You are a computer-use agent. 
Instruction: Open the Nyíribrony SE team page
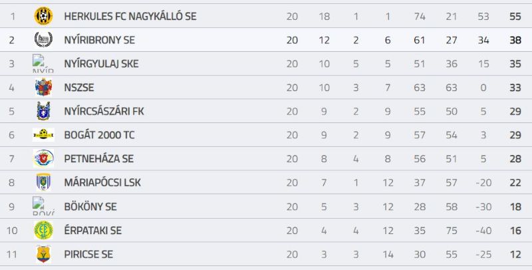pos(99,40)
